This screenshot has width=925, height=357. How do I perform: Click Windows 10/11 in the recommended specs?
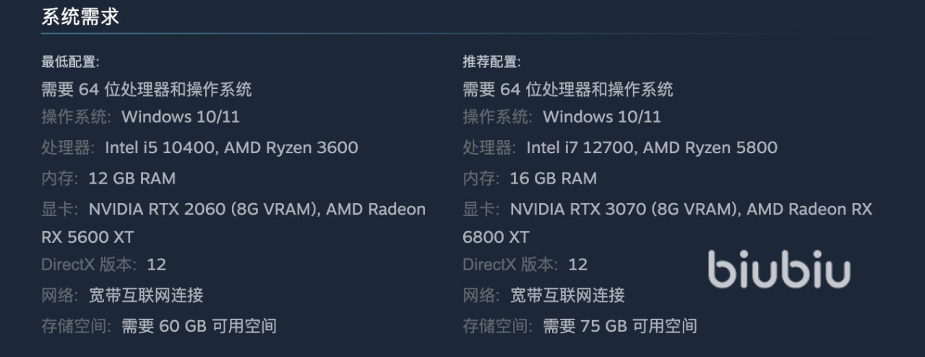[601, 117]
